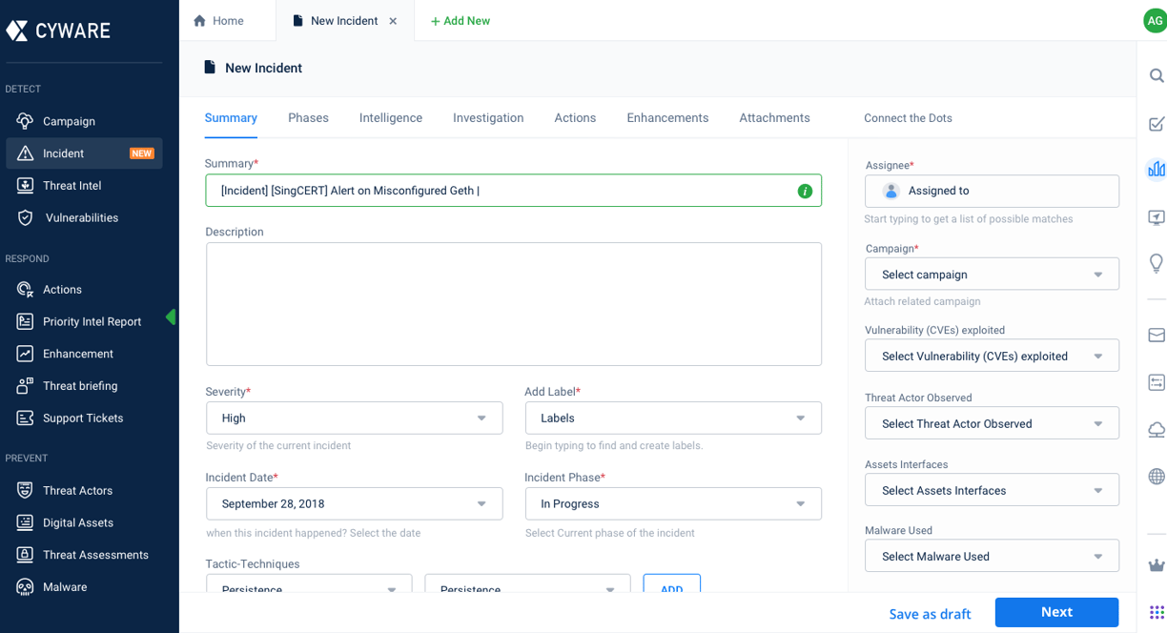The height and width of the screenshot is (633, 1167).
Task: Click the Cyware logo icon
Action: [17, 31]
